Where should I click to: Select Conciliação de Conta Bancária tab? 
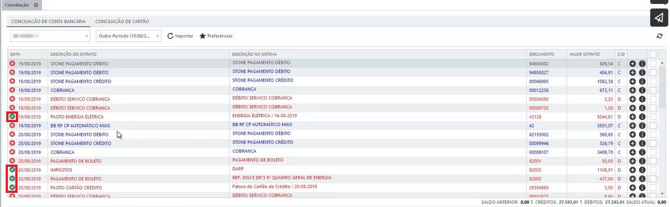click(48, 21)
